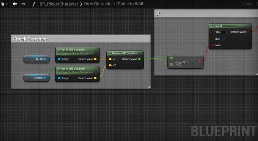Go forward with the right arrow button
The image size is (258, 141).
coord(24,4)
